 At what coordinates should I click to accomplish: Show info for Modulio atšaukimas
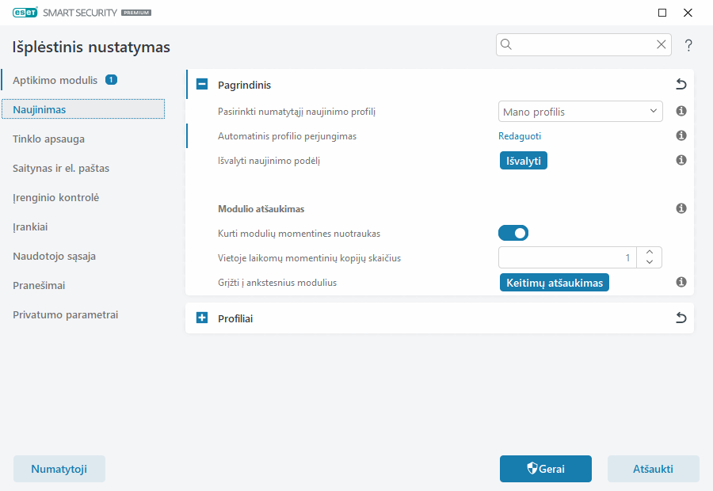pyautogui.click(x=681, y=209)
